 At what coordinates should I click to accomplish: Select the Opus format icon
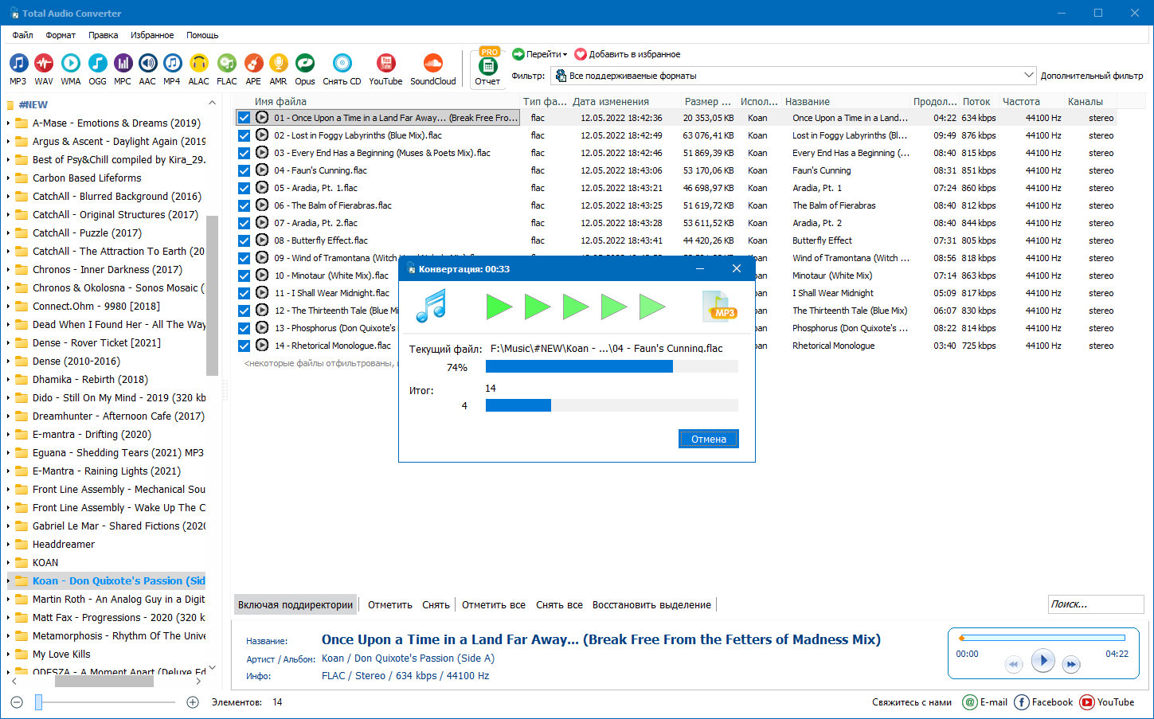point(305,69)
